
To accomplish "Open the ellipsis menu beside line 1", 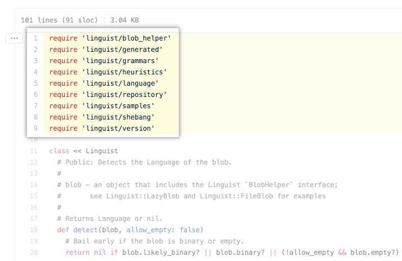I will click(14, 38).
